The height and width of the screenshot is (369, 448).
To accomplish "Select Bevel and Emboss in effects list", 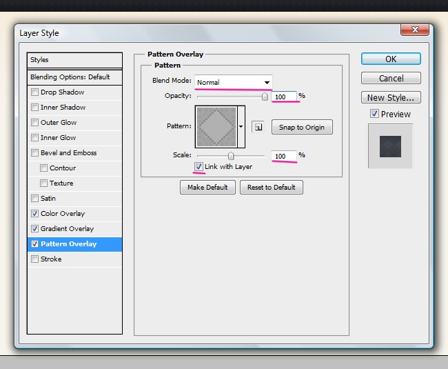I will click(68, 153).
